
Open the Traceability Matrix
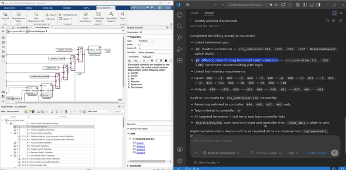click(x=99, y=17)
